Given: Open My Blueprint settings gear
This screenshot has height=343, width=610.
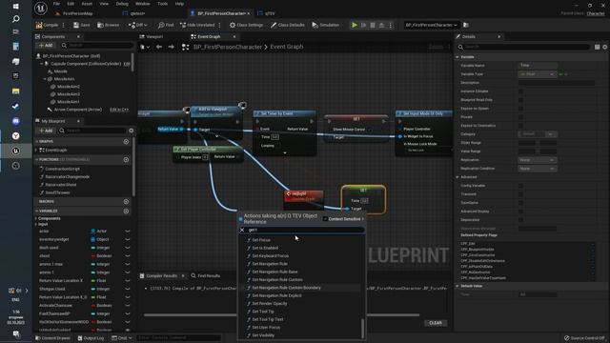Looking at the screenshot, I should coord(132,131).
